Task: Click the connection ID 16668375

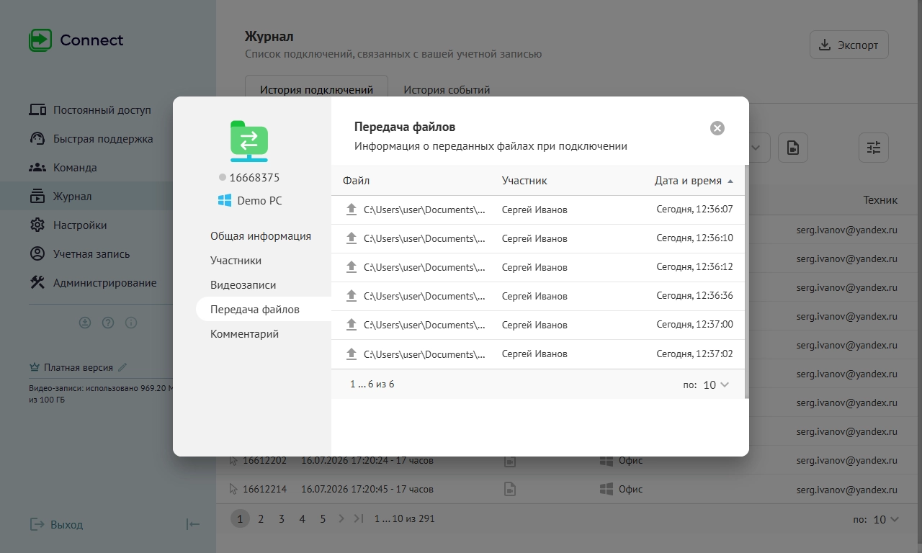Action: point(254,177)
